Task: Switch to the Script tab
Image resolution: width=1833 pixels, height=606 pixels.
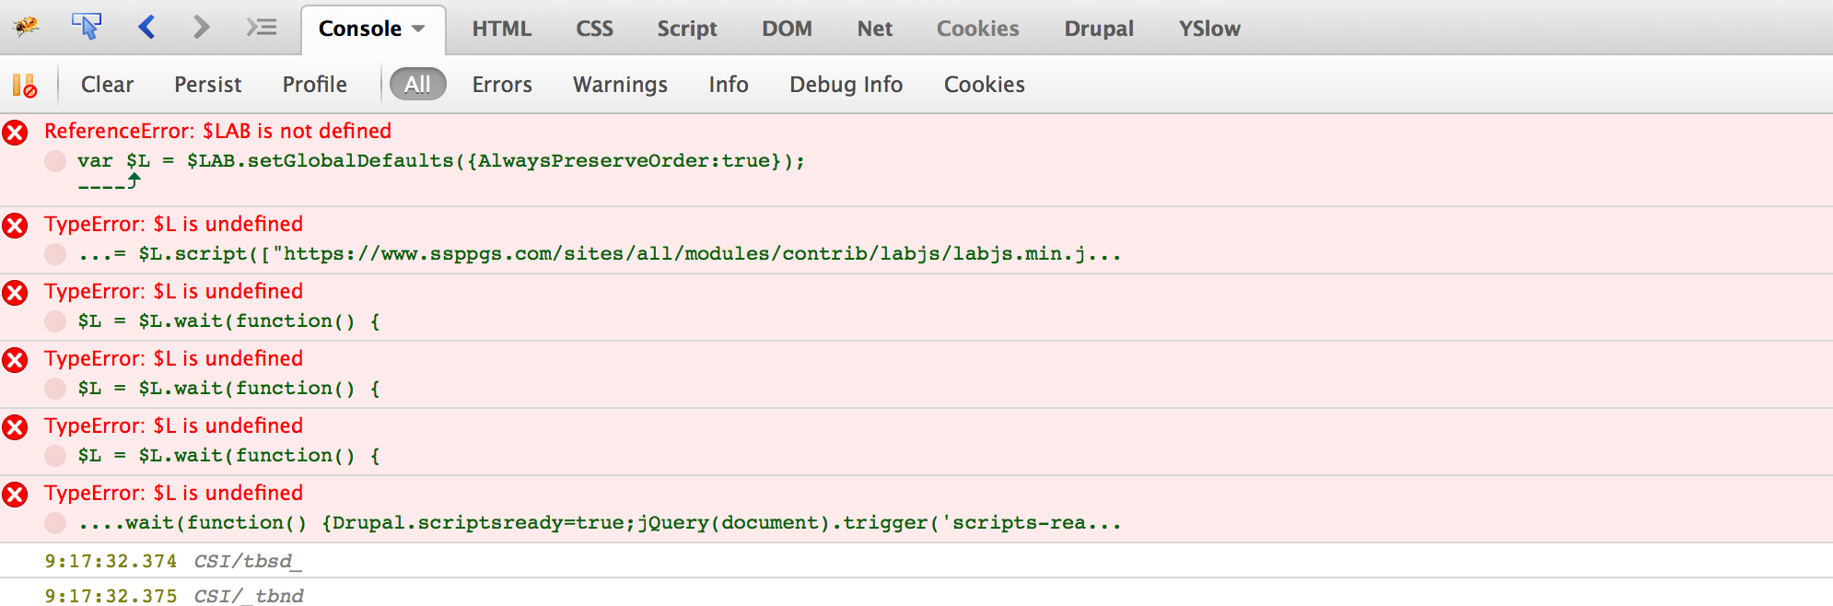Action: pos(686,29)
